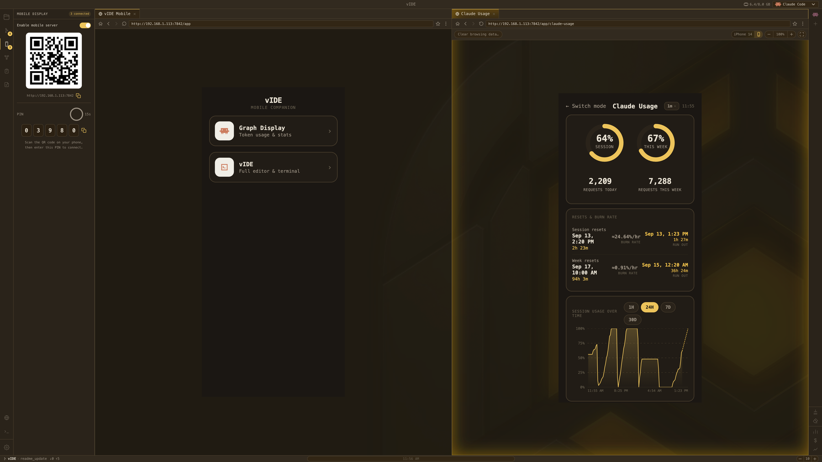822x462 pixels.
Task: Click the globe browser icon at sidebar bottom
Action: click(6, 418)
